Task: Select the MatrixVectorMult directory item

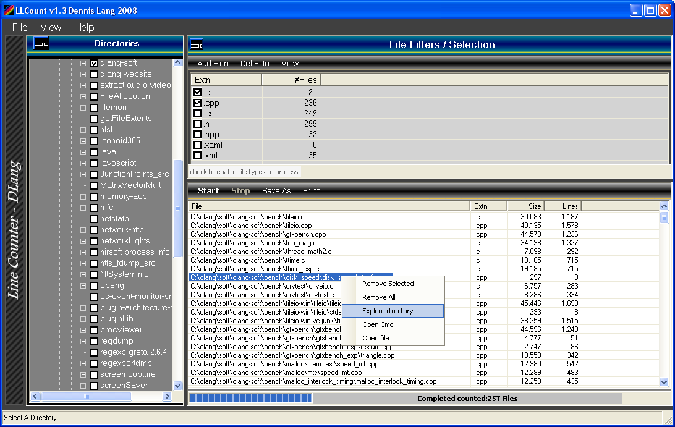Action: click(x=130, y=185)
